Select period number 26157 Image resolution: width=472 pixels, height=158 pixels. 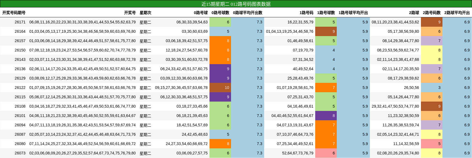tap(20, 41)
